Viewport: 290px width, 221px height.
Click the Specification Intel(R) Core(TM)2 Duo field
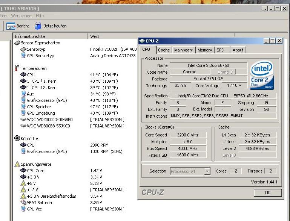point(223,96)
